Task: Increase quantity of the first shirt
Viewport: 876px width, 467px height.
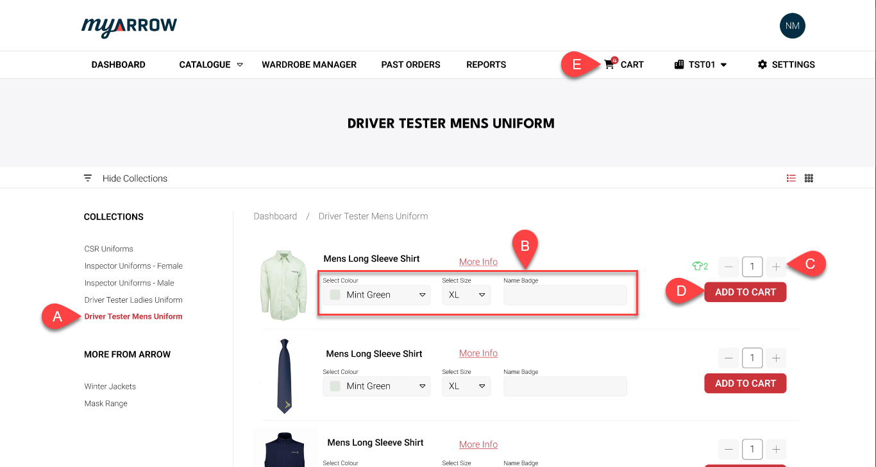Action: click(x=776, y=266)
